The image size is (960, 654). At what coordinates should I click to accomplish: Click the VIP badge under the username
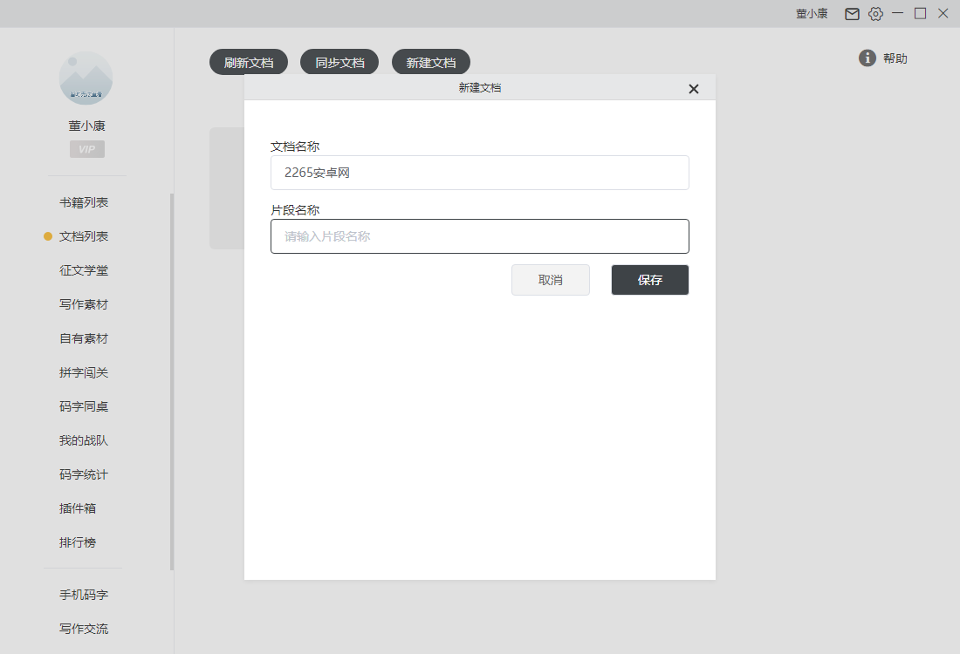[86, 148]
